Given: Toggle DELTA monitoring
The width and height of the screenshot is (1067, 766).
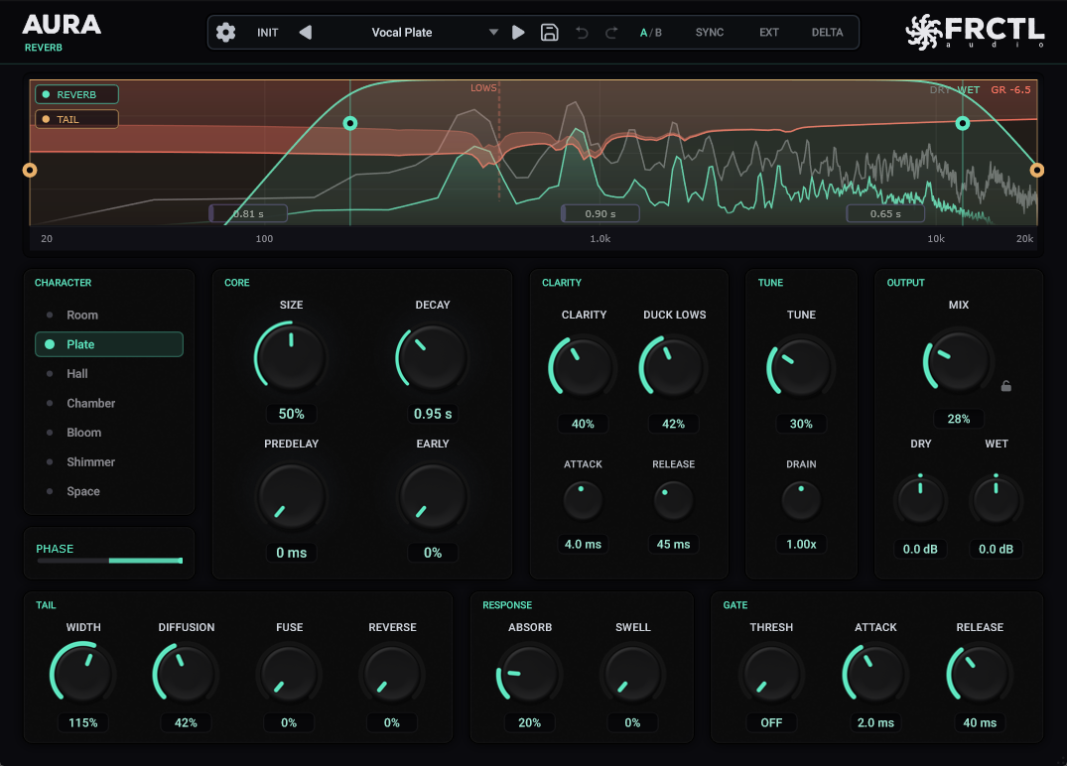Looking at the screenshot, I should click(x=827, y=32).
